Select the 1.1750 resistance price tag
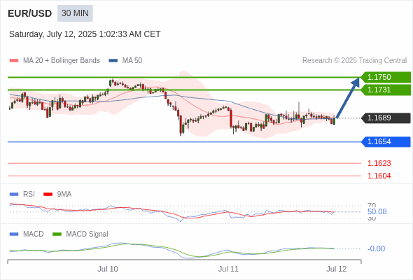The width and height of the screenshot is (413, 280). point(386,77)
